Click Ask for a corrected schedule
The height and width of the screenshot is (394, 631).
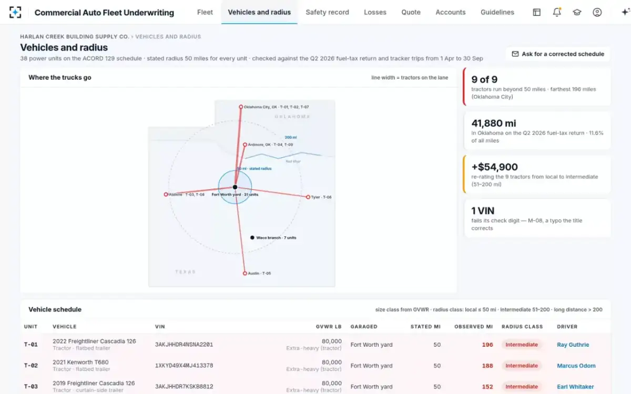[x=558, y=54]
